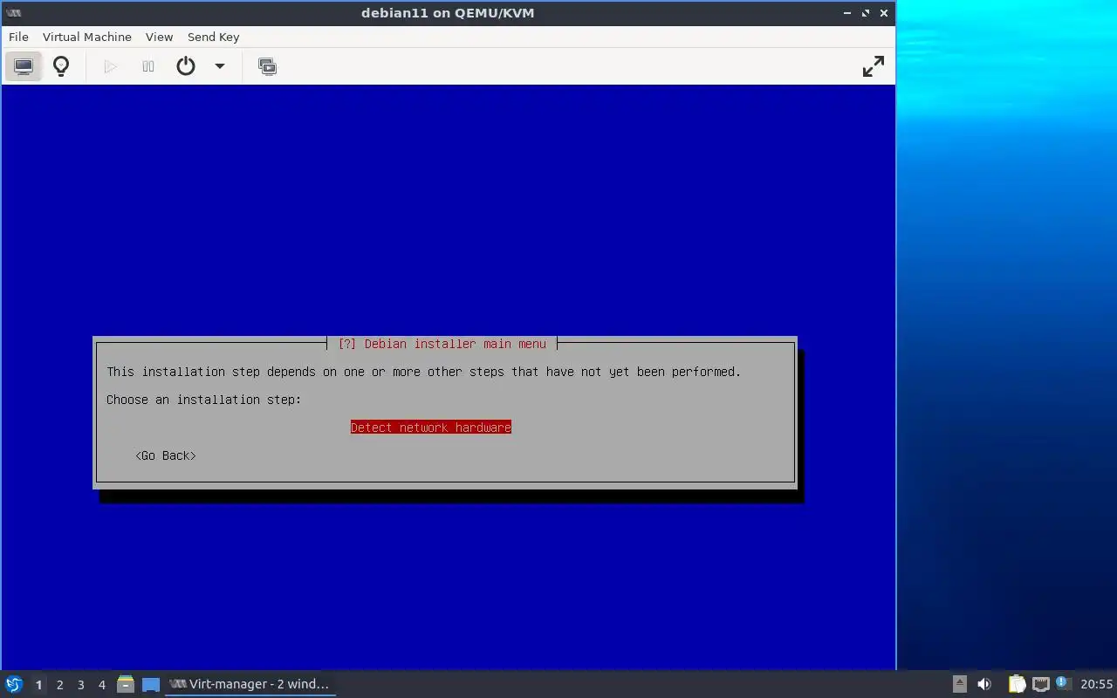This screenshot has width=1117, height=698.
Task: Show the graphical console view
Action: point(24,66)
